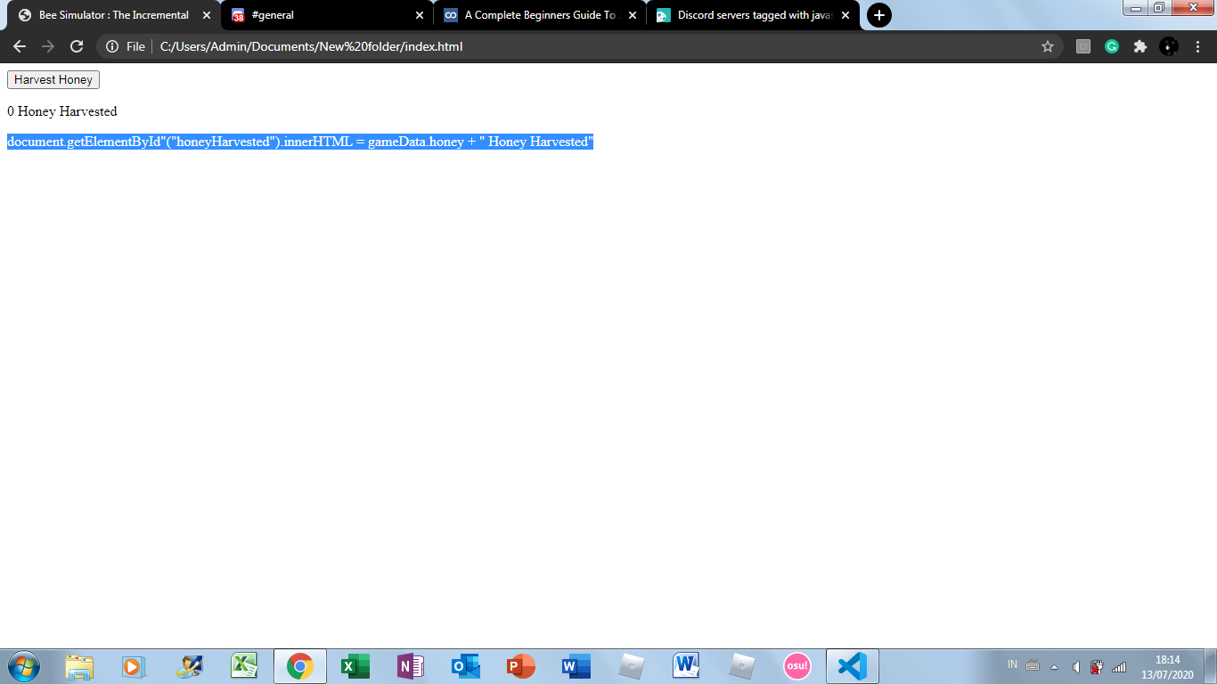Open Chrome's three-dot menu

[1197, 46]
